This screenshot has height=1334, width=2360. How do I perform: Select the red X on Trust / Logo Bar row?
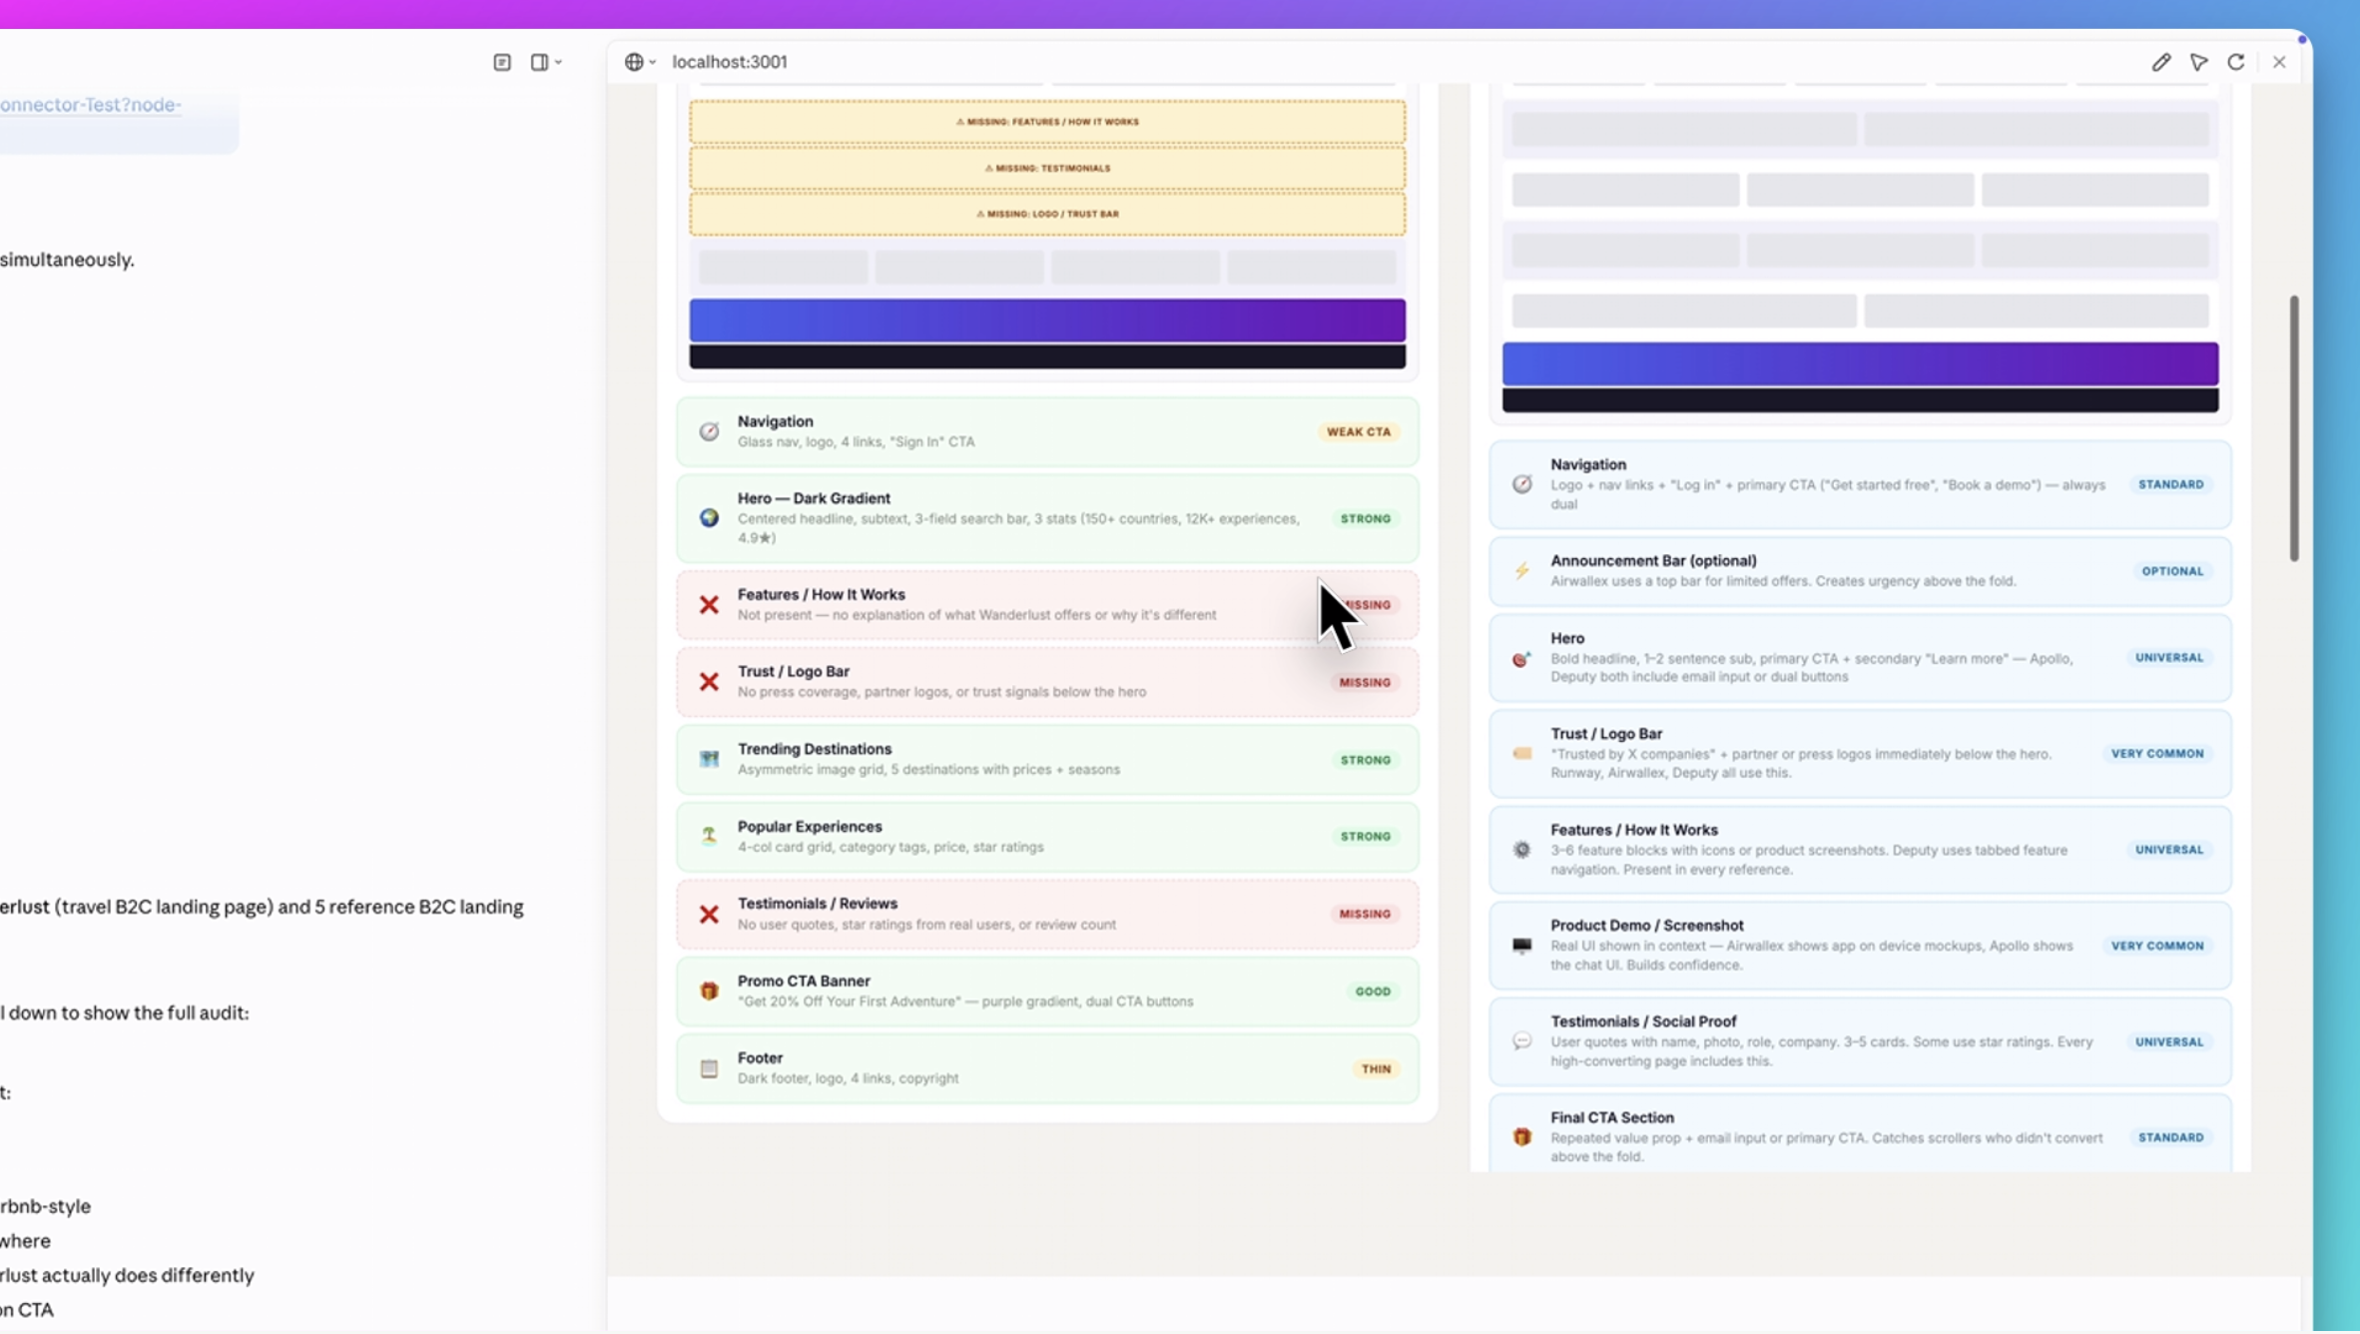coord(709,682)
